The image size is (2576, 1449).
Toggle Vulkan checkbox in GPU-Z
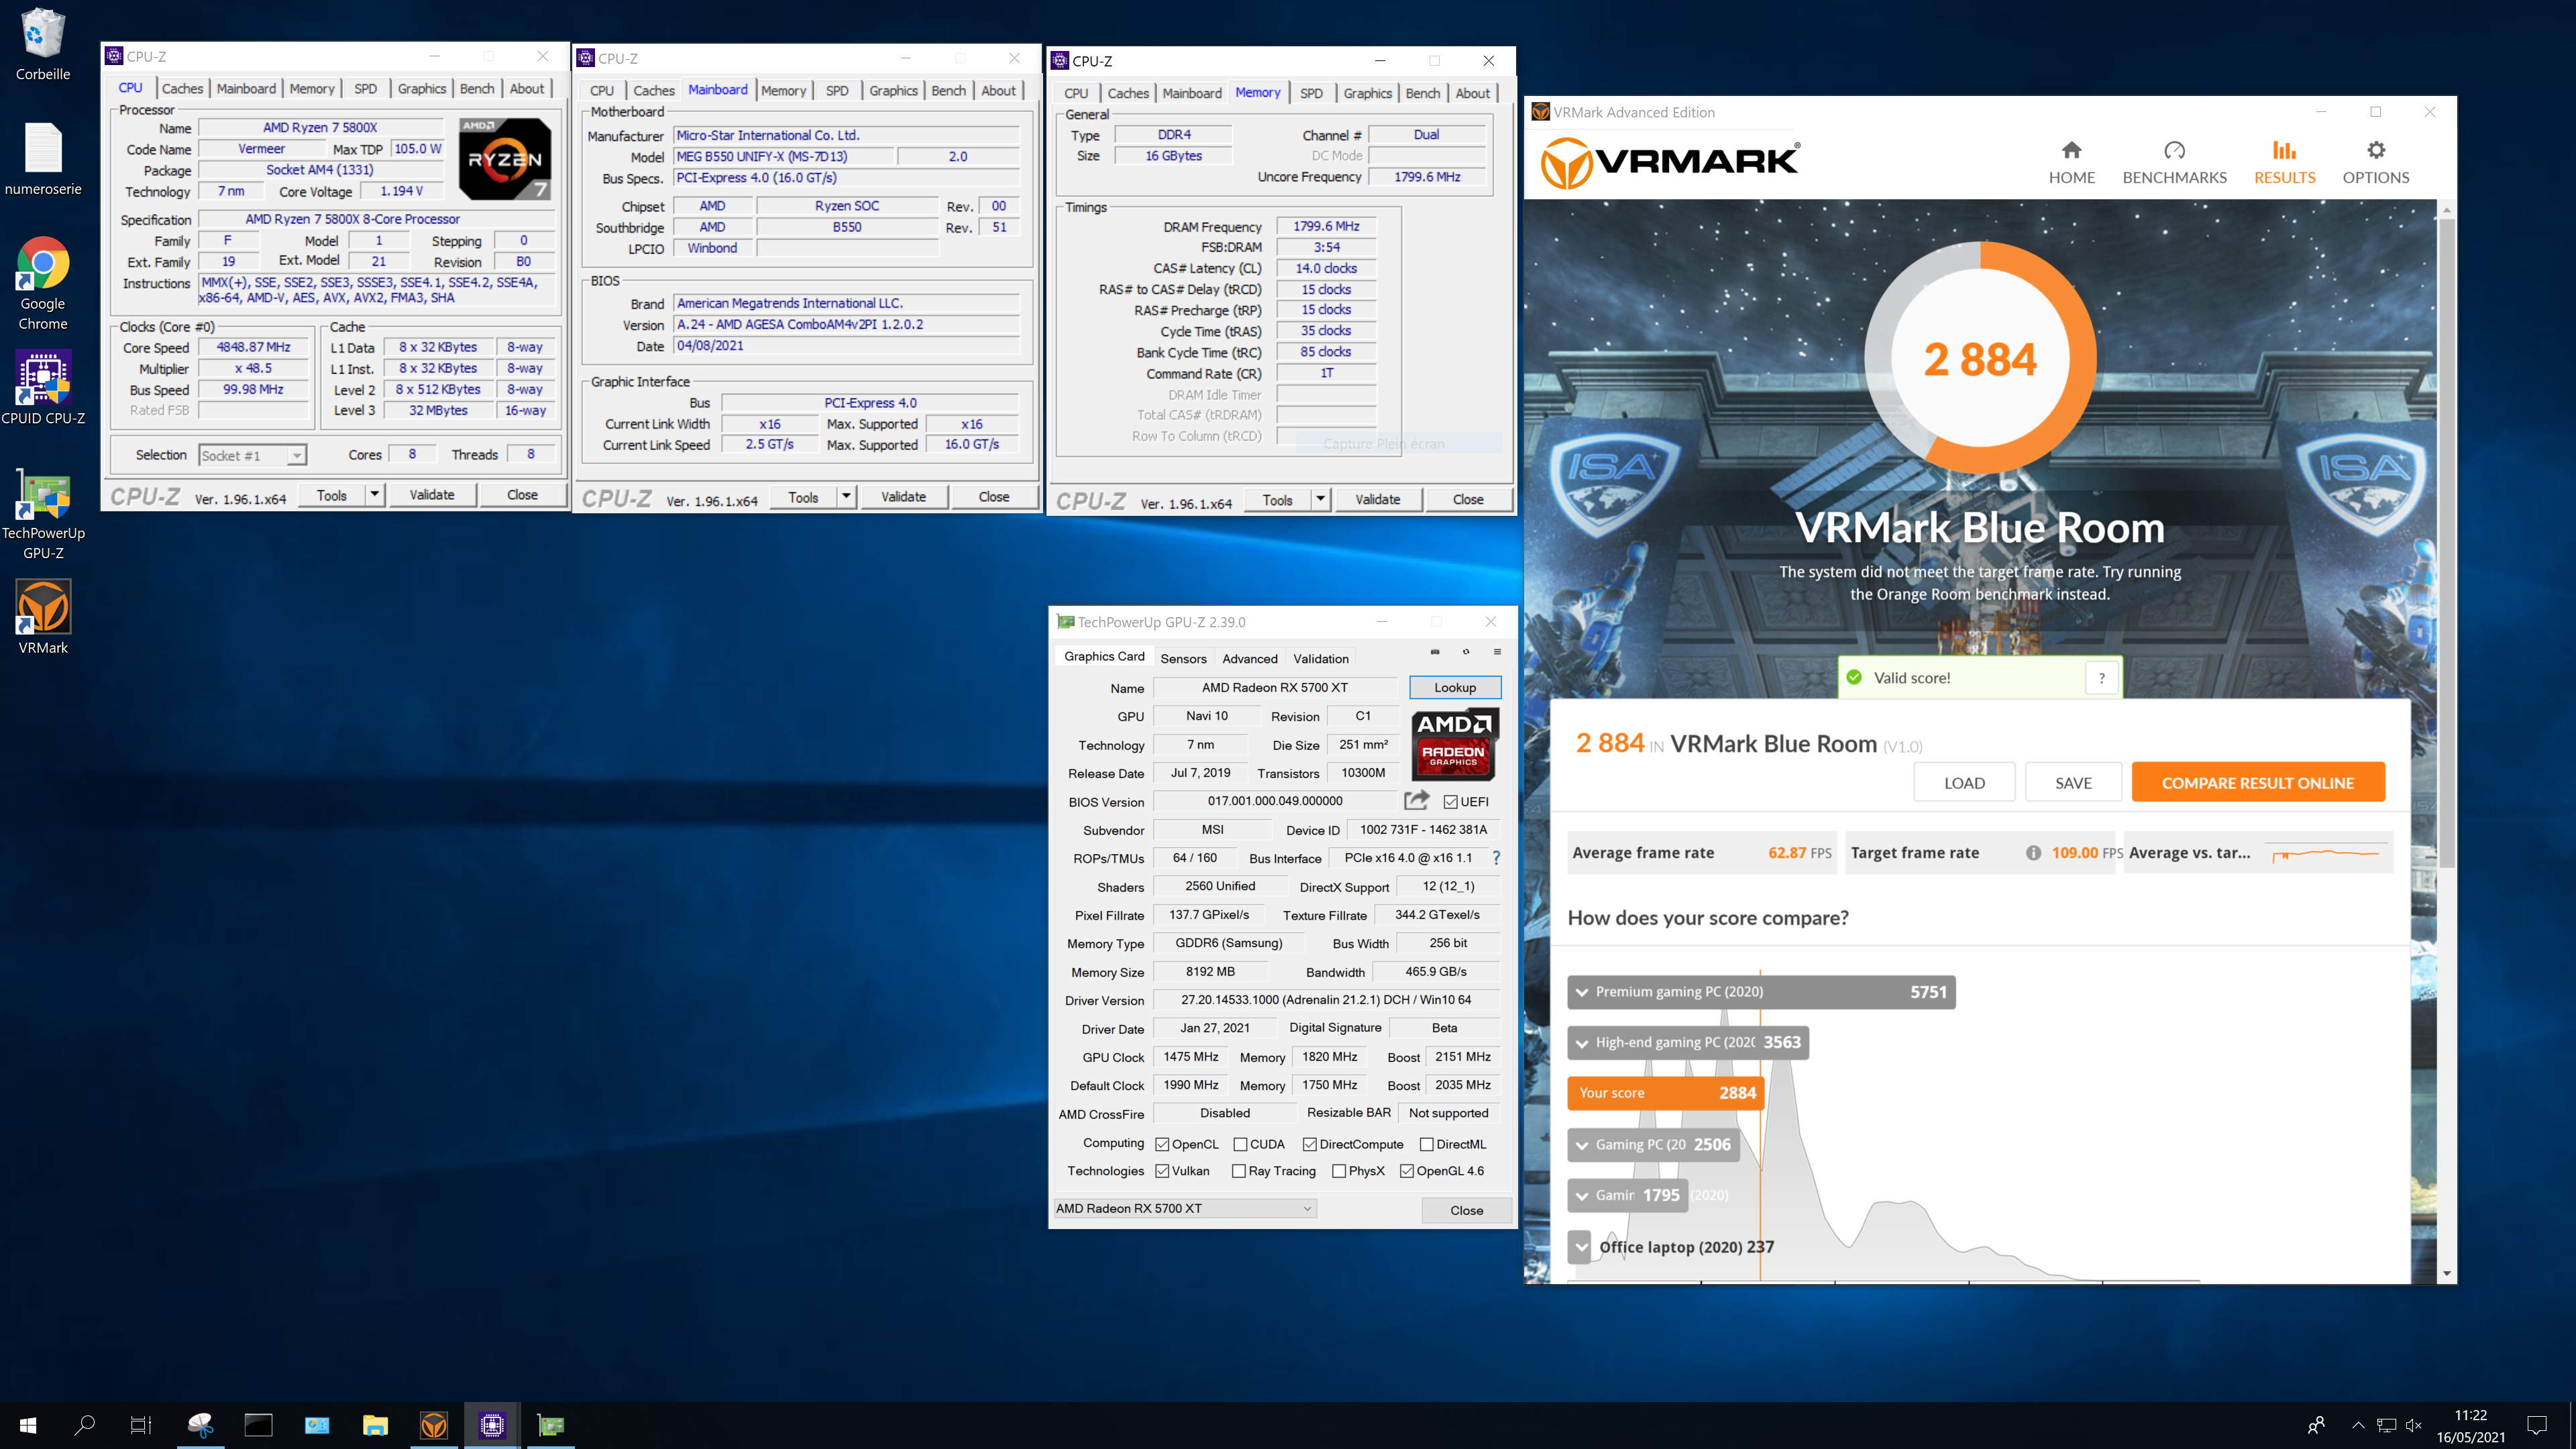click(x=1162, y=1171)
